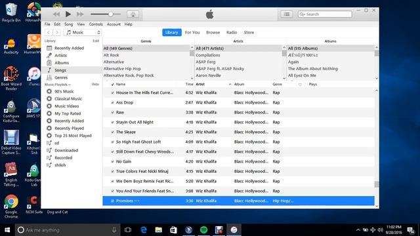Select Songs in the sidebar
Viewport: 420px width, 236px height.
coord(72,70)
